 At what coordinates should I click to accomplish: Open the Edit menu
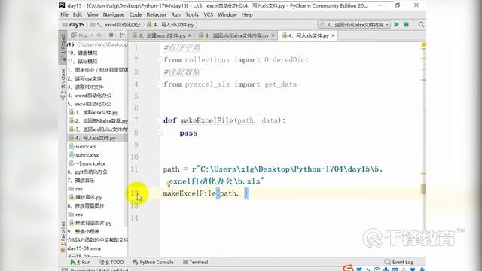(x=77, y=14)
